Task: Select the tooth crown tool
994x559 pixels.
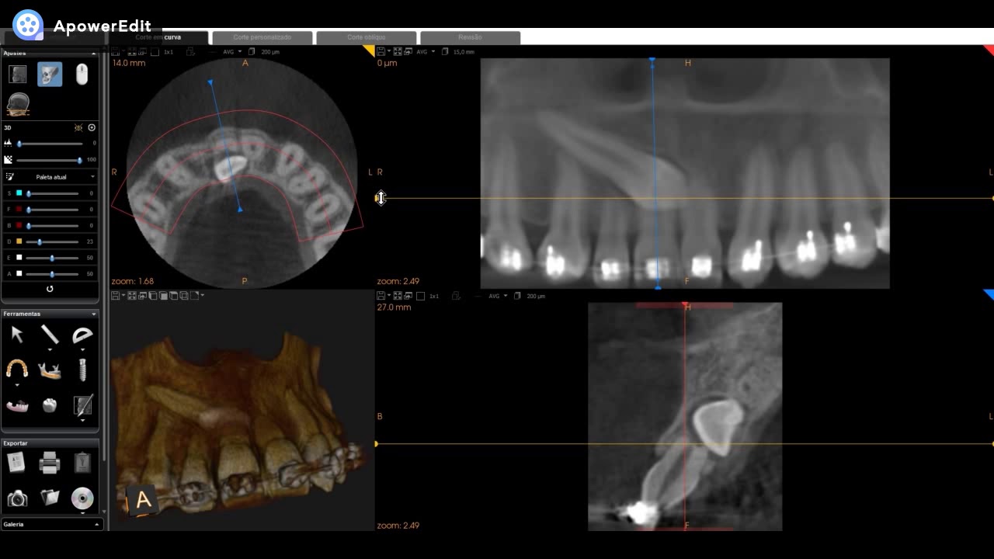Action: (x=50, y=404)
